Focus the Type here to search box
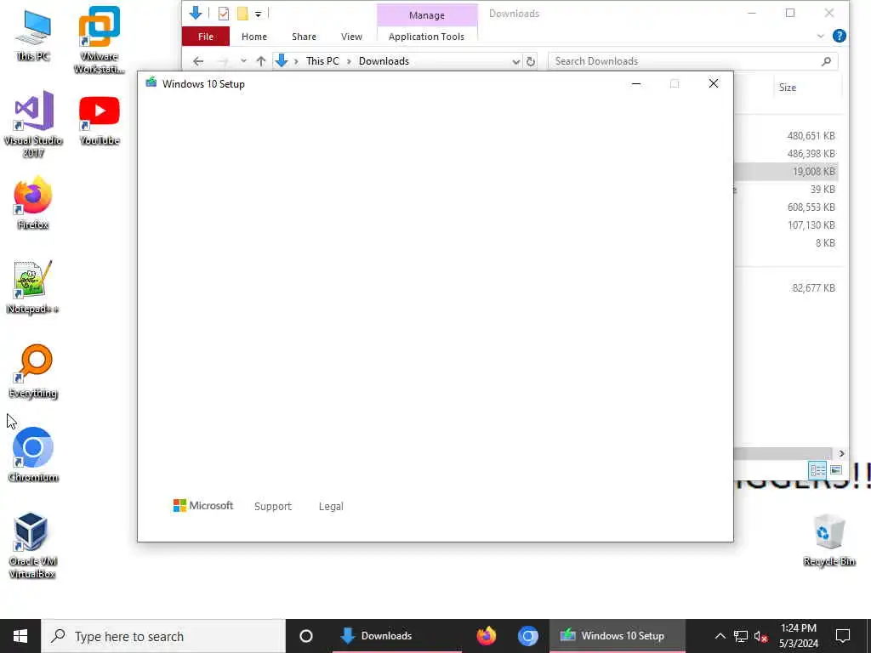This screenshot has width=871, height=653. coord(163,636)
